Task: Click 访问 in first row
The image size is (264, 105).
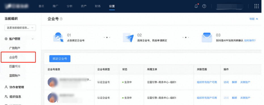Action: click(226, 82)
